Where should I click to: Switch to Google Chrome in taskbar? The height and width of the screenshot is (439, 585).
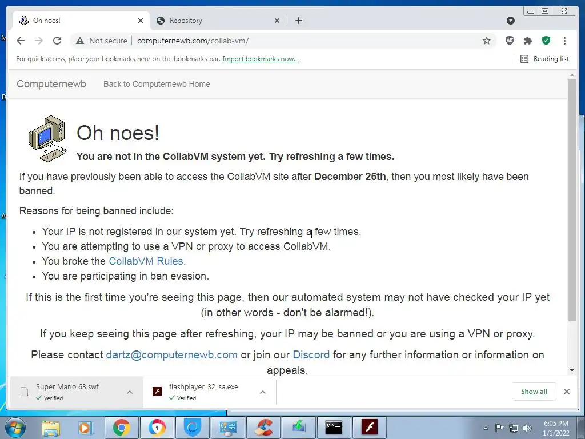click(x=122, y=428)
